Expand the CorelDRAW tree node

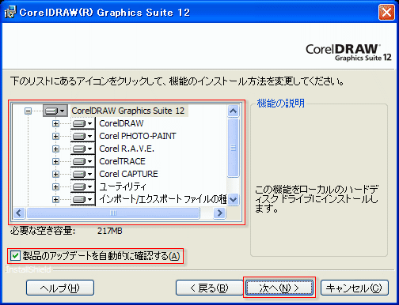pos(55,123)
